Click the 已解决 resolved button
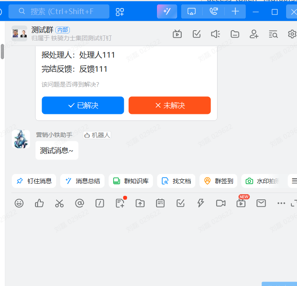297x286 pixels. (x=83, y=106)
